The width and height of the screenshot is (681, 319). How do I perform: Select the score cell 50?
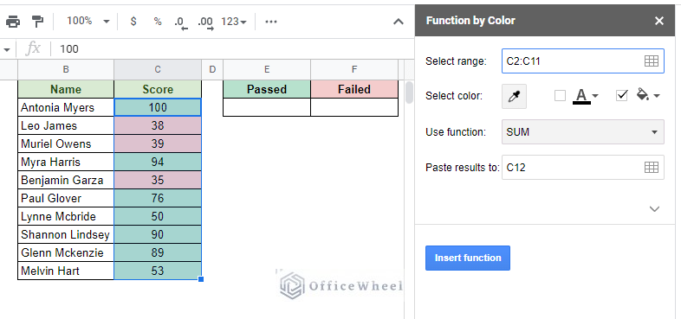pyautogui.click(x=158, y=216)
